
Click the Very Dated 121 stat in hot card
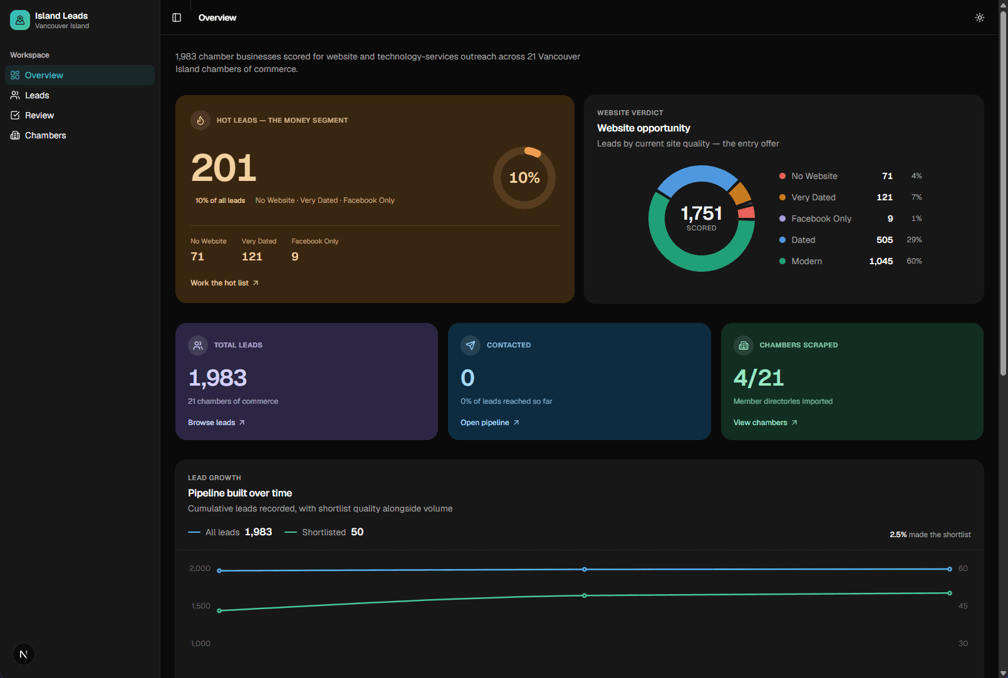(x=259, y=250)
